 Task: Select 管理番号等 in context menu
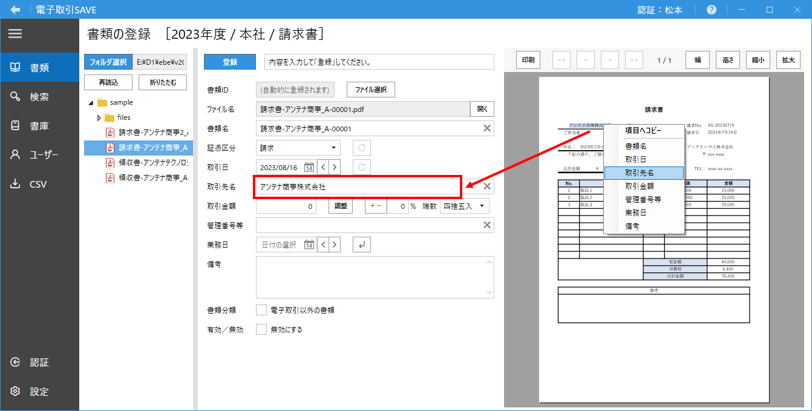pos(643,199)
